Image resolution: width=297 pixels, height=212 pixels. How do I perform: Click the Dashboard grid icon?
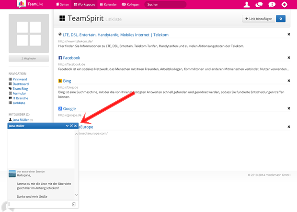[10, 84]
